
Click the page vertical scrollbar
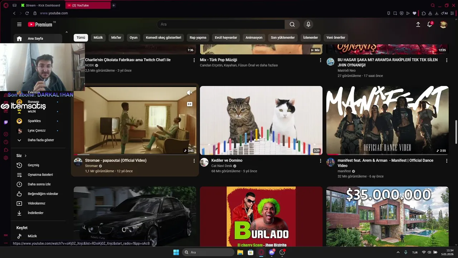(x=456, y=131)
